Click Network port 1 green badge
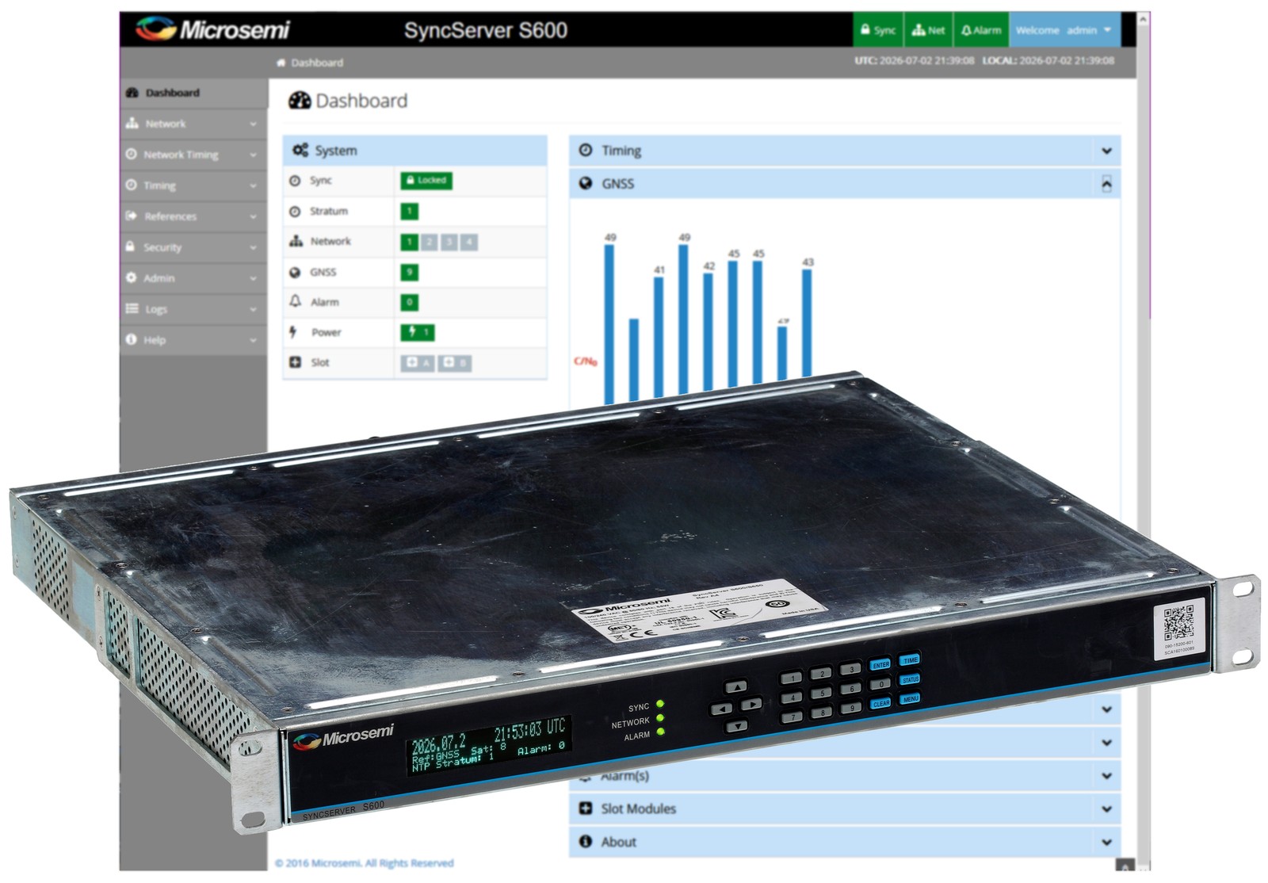The image size is (1268, 883). coord(409,242)
